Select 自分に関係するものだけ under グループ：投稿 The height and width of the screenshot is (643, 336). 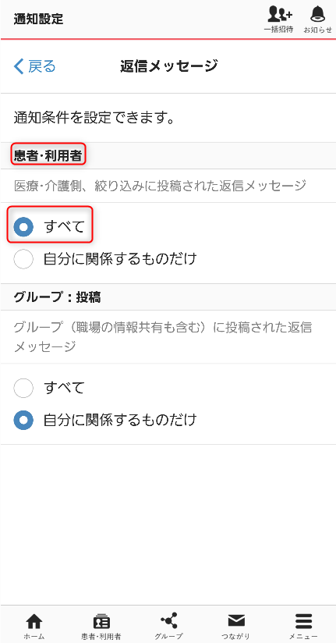click(23, 420)
